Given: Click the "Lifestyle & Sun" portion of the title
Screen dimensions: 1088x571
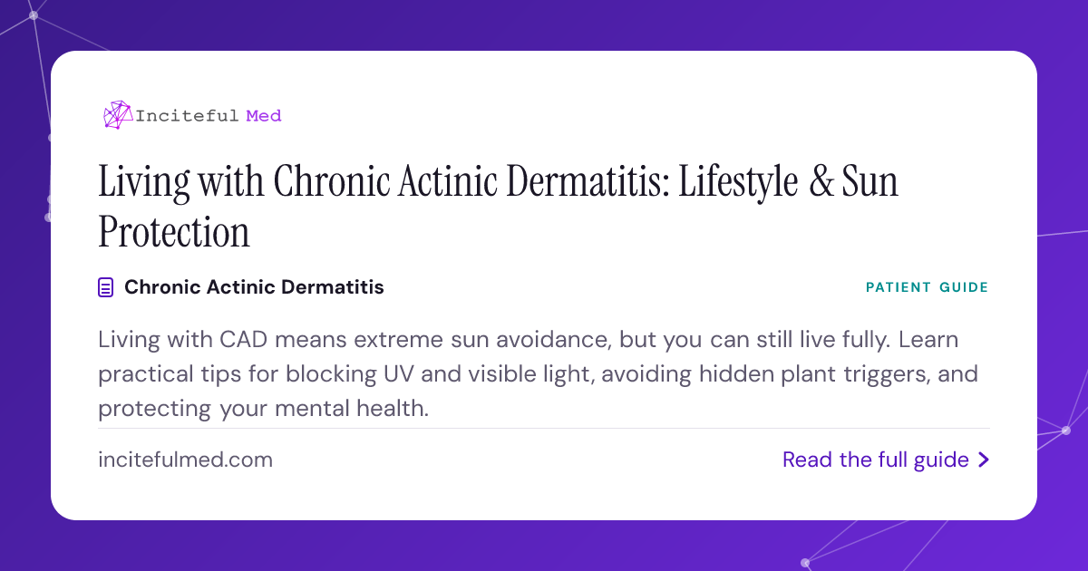Looking at the screenshot, I should (x=788, y=182).
